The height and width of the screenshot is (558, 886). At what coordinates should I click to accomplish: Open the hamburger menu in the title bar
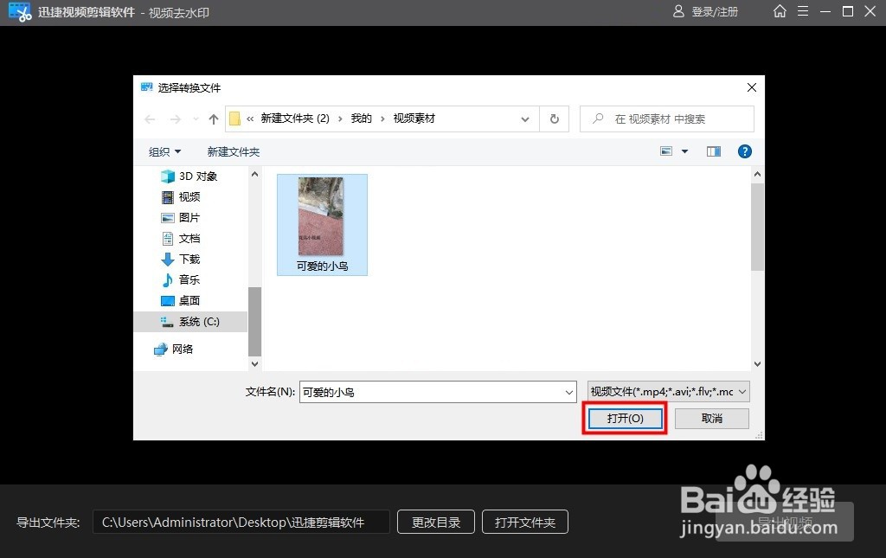pyautogui.click(x=805, y=12)
